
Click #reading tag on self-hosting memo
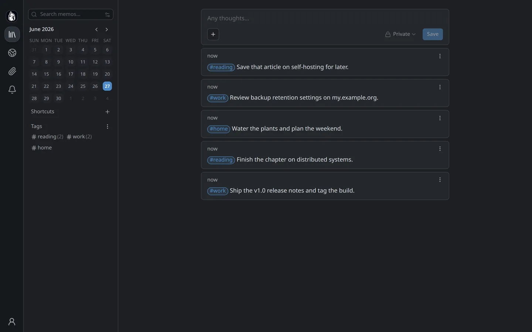[221, 67]
